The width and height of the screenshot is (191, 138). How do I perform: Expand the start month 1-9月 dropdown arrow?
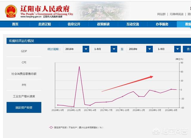tap(114, 49)
